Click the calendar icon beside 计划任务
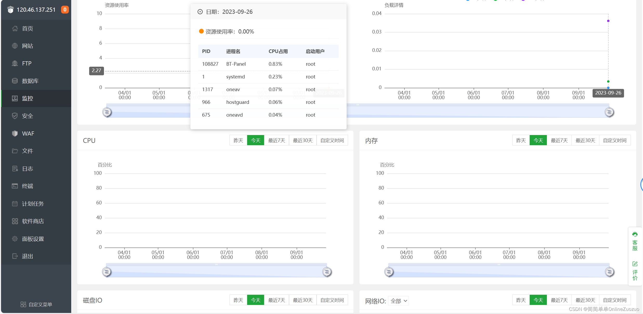 pos(15,204)
